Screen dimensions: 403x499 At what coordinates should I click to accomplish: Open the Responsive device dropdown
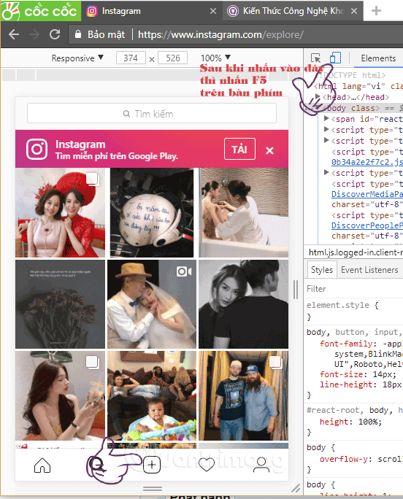(77, 58)
